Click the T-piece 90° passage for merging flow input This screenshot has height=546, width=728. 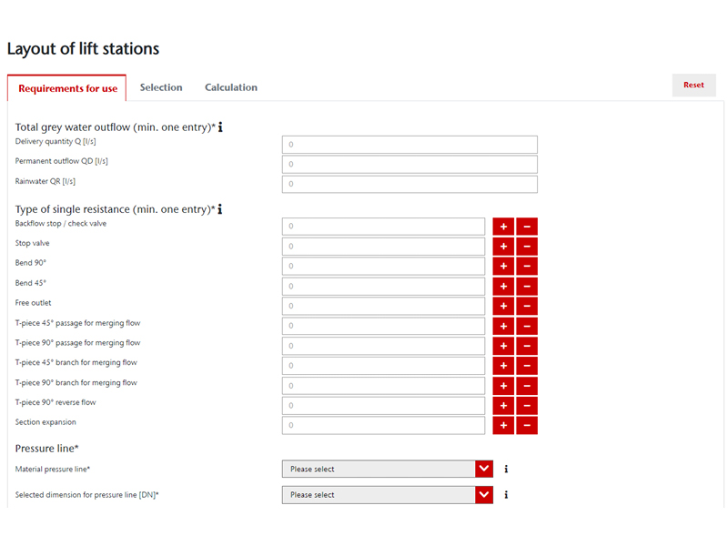coord(383,346)
